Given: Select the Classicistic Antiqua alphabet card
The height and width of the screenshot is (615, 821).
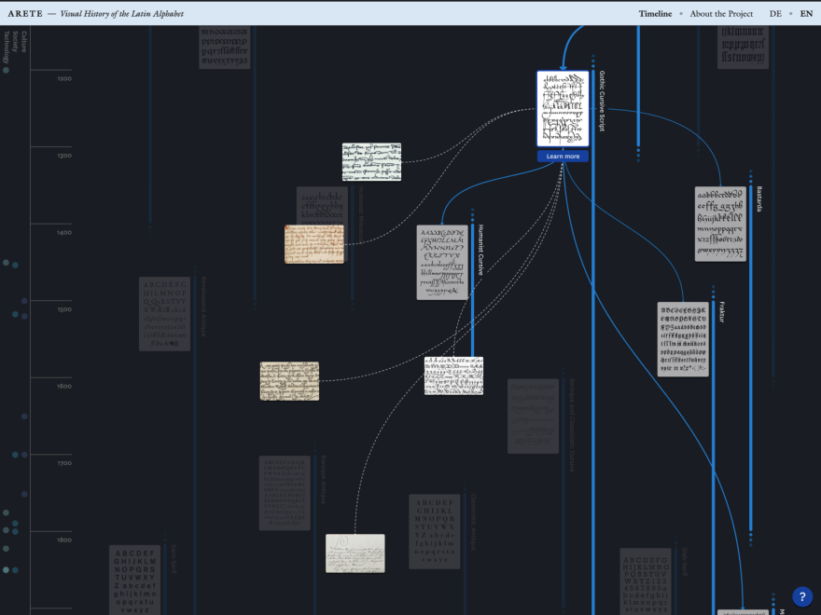Looking at the screenshot, I should point(435,531).
